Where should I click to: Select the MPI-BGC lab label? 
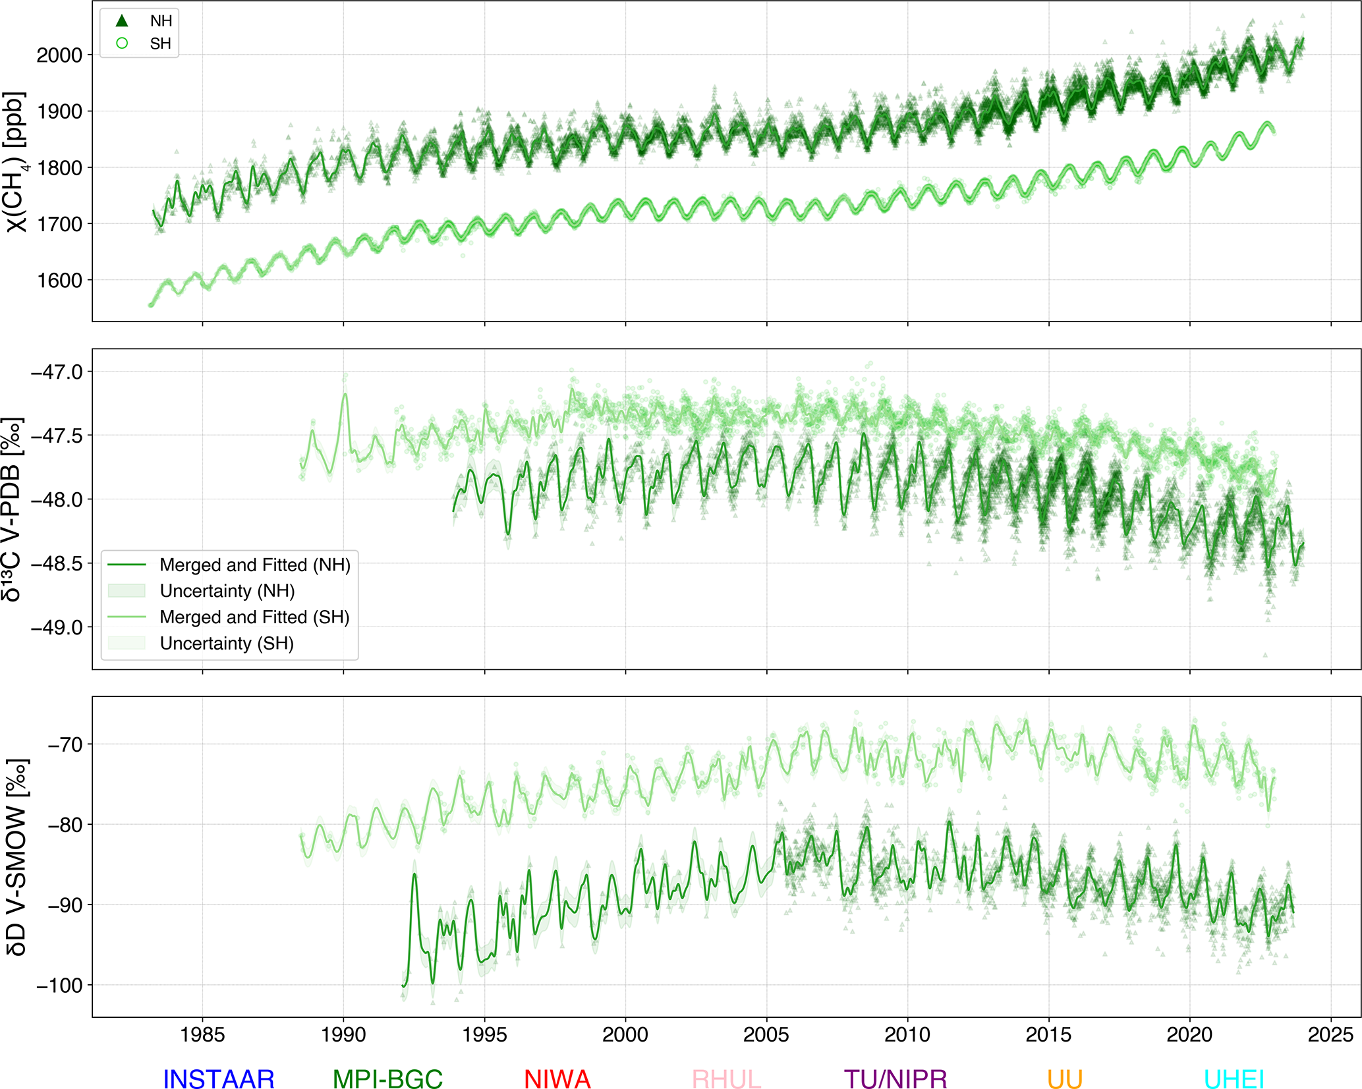[387, 1078]
